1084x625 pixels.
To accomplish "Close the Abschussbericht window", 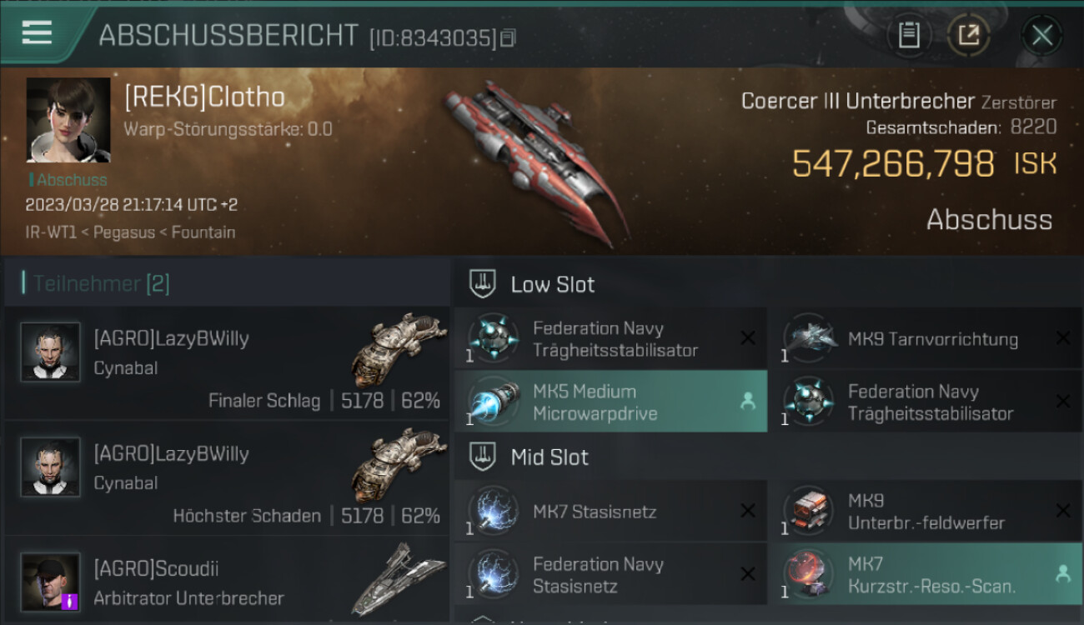I will 1042,35.
